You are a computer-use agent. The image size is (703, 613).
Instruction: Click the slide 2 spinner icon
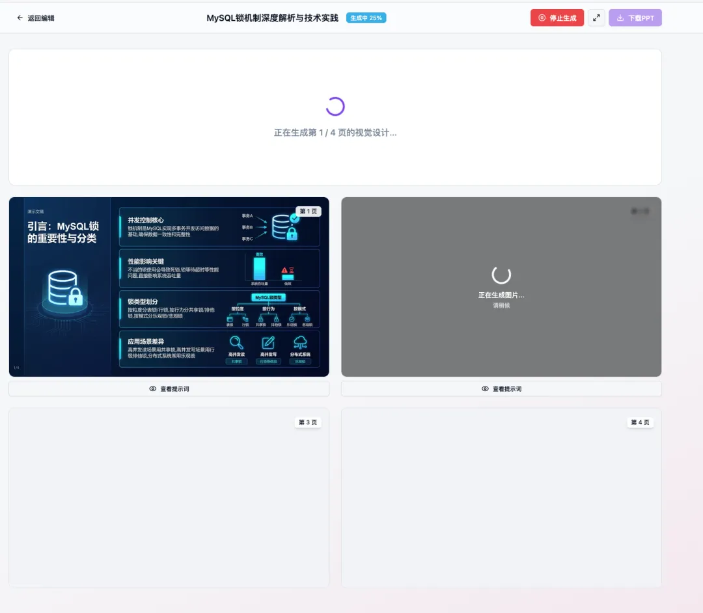click(x=501, y=275)
